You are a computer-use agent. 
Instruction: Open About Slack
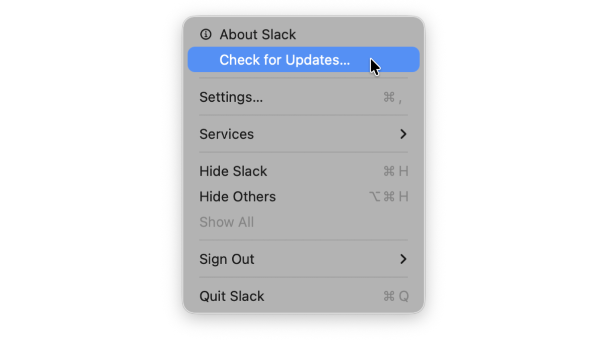point(258,34)
